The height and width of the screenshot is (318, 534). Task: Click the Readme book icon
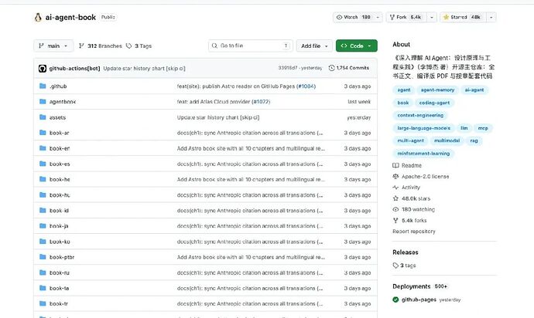395,165
